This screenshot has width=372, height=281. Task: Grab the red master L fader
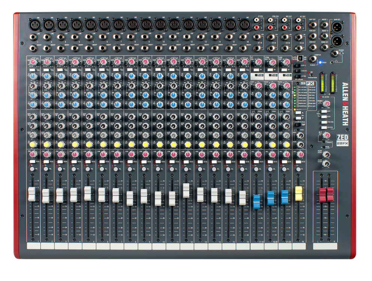coord(322,195)
